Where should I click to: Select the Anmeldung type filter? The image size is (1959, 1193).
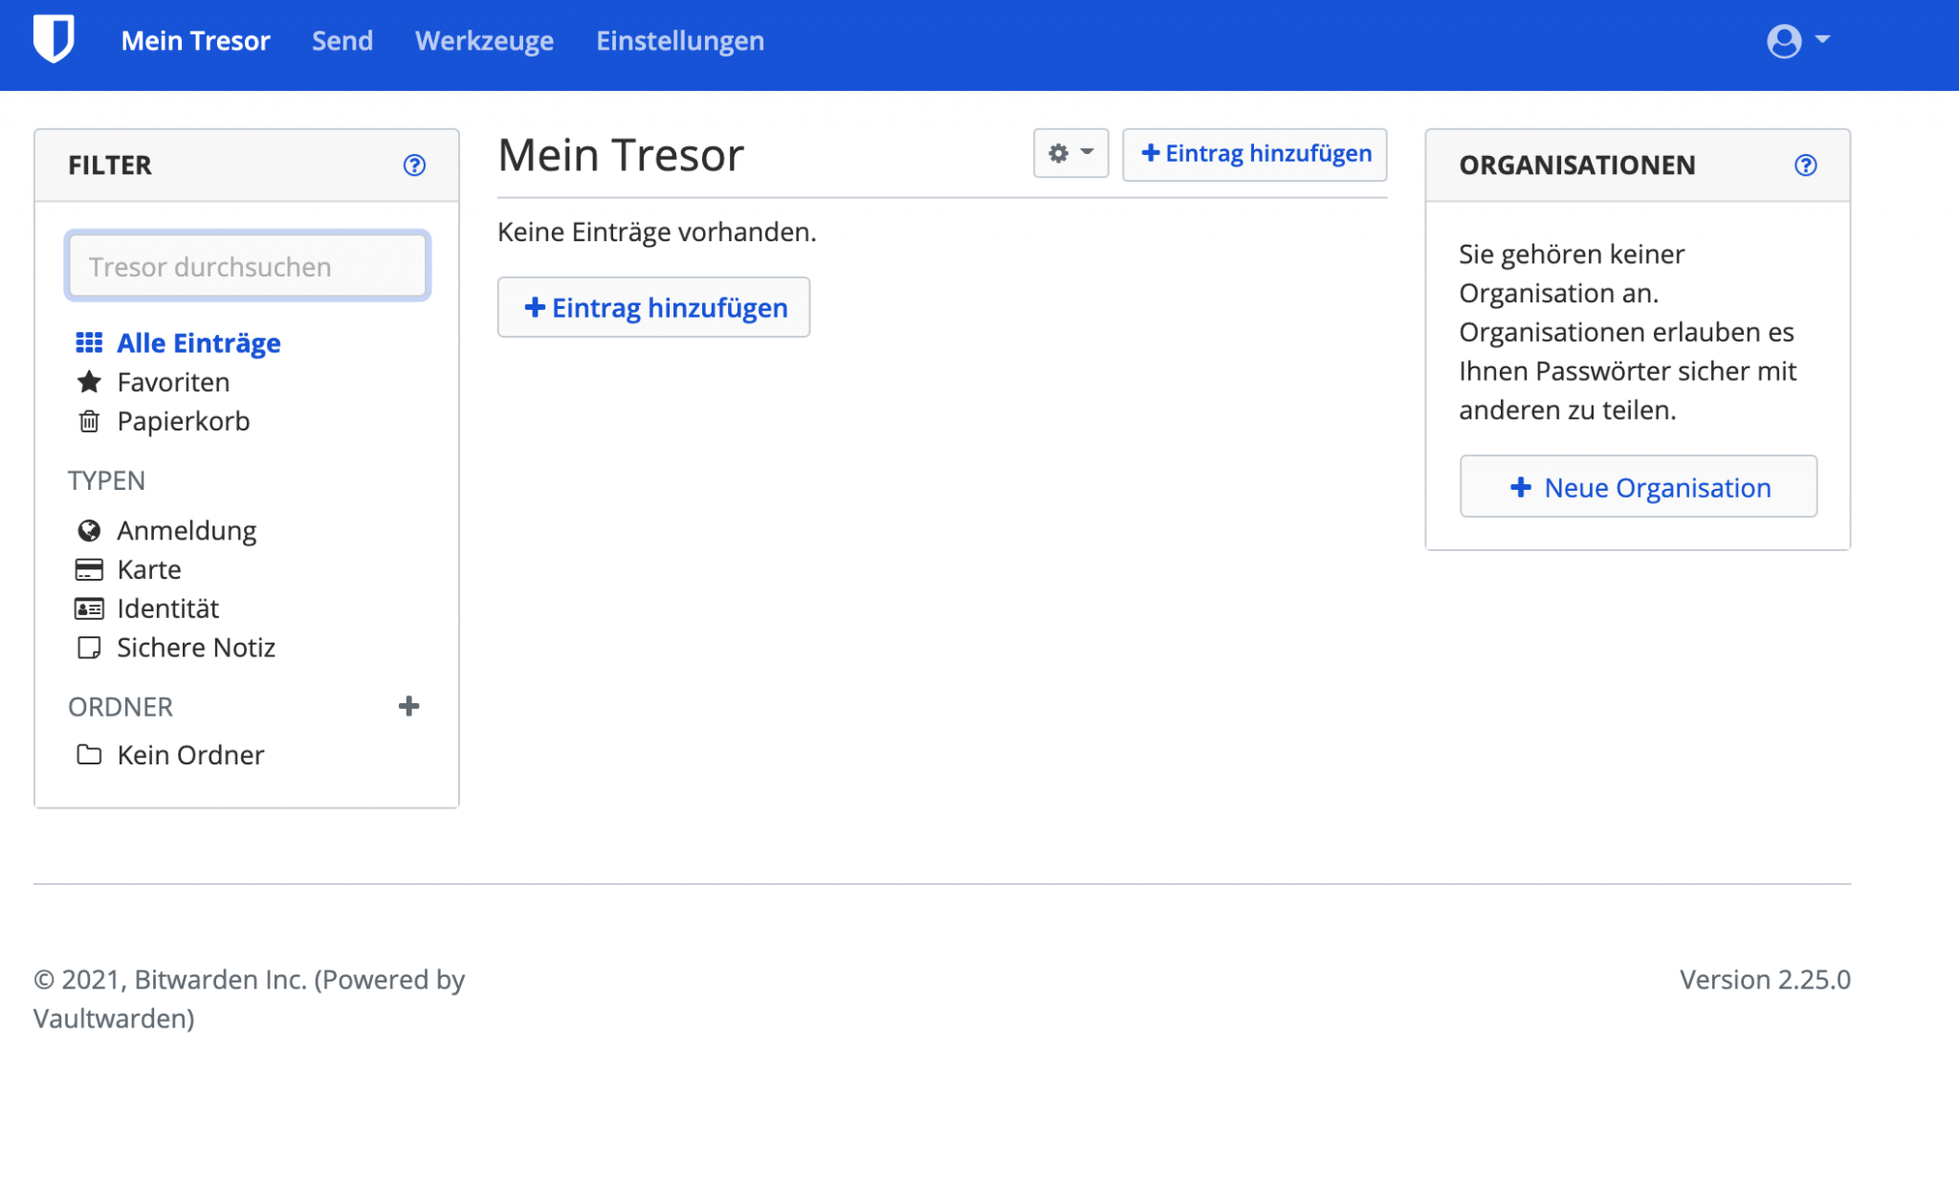click(x=186, y=531)
